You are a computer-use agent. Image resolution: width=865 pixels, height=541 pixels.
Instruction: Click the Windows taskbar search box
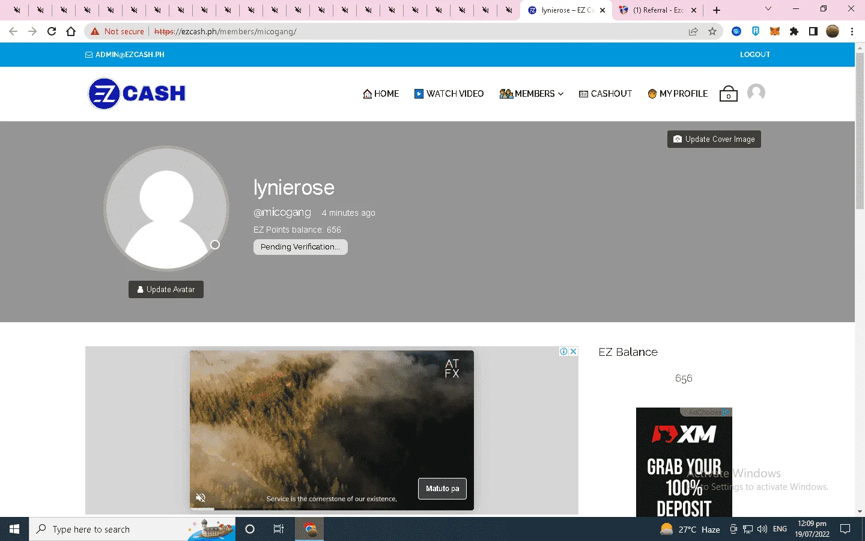pyautogui.click(x=132, y=529)
